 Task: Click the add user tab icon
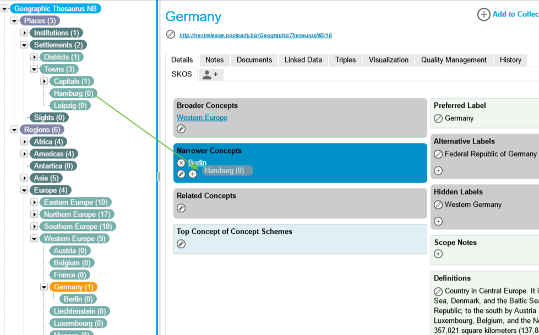point(210,74)
